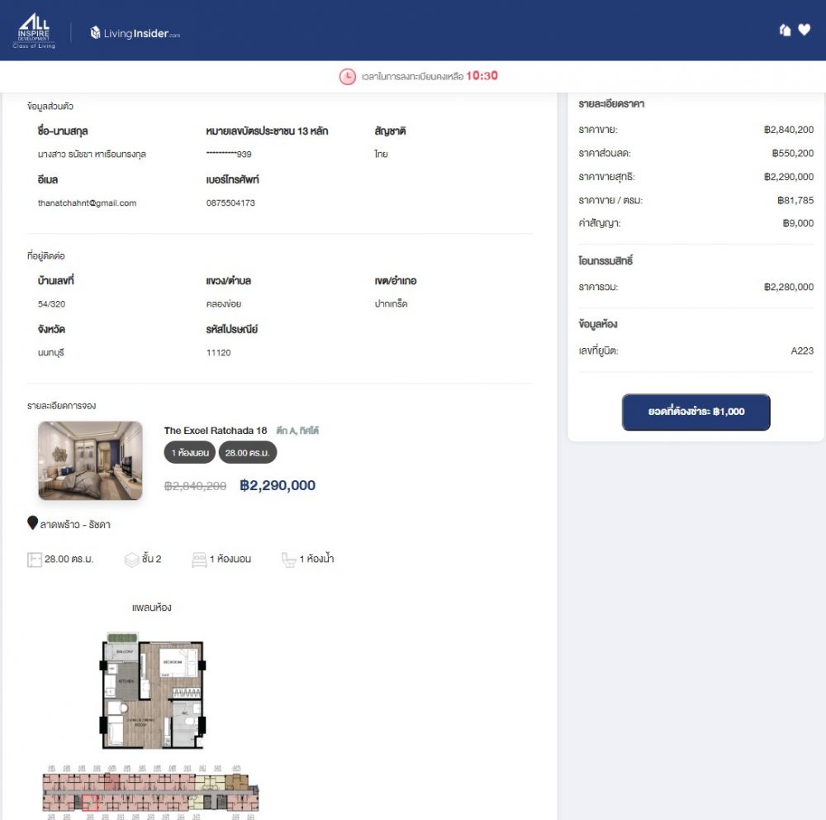Click the floor level layers icon
This screenshot has width=826, height=820.
pos(131,560)
